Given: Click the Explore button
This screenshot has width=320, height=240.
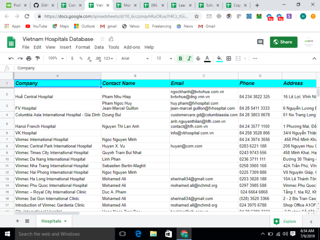Looking at the screenshot, I should (286, 222).
